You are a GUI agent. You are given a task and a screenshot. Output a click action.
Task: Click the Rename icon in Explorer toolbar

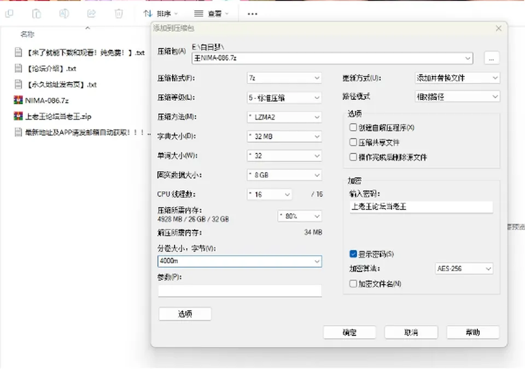[64, 14]
